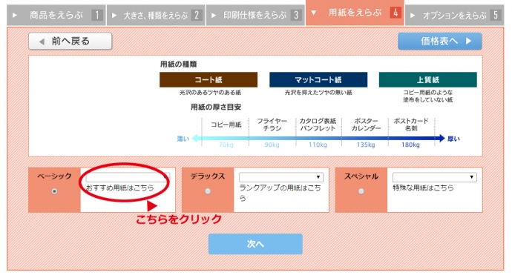Select the デラックス radio button
The image size is (512, 278).
point(208,191)
